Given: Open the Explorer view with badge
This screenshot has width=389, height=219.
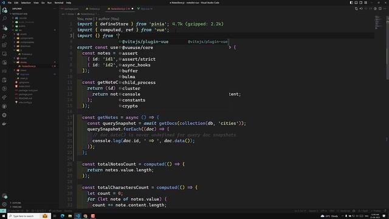Looking at the screenshot, I should 4,10.
